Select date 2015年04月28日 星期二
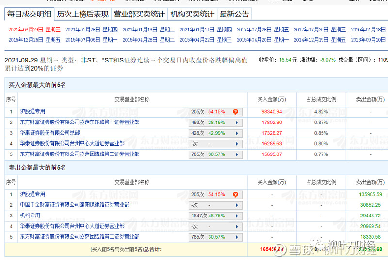 148,40
